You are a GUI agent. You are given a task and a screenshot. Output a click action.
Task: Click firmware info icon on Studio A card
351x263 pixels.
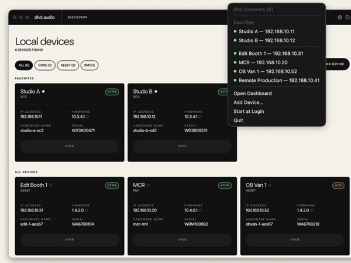click(87, 117)
